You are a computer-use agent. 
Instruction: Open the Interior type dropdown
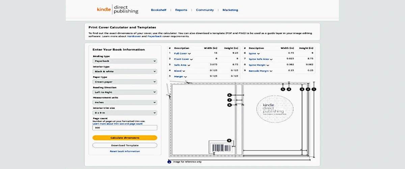[x=125, y=71]
